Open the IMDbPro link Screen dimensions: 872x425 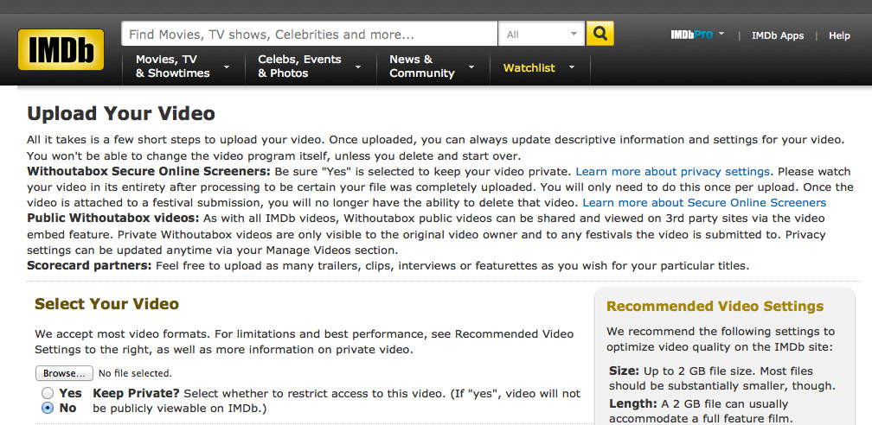coord(691,35)
